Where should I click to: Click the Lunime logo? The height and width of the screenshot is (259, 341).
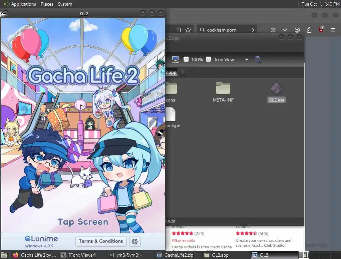point(41,239)
